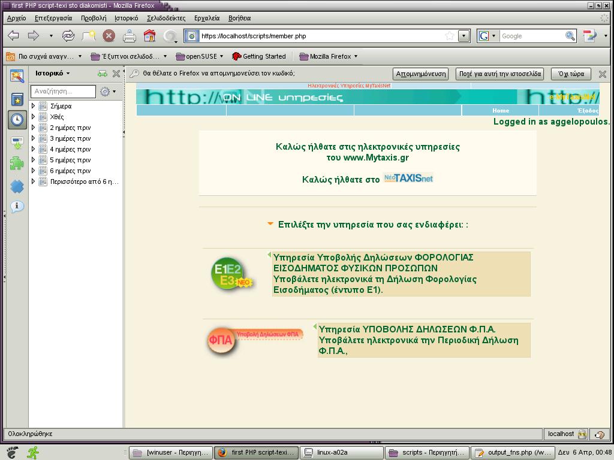Close the History sidebar panel
The image size is (614, 460).
(x=116, y=74)
